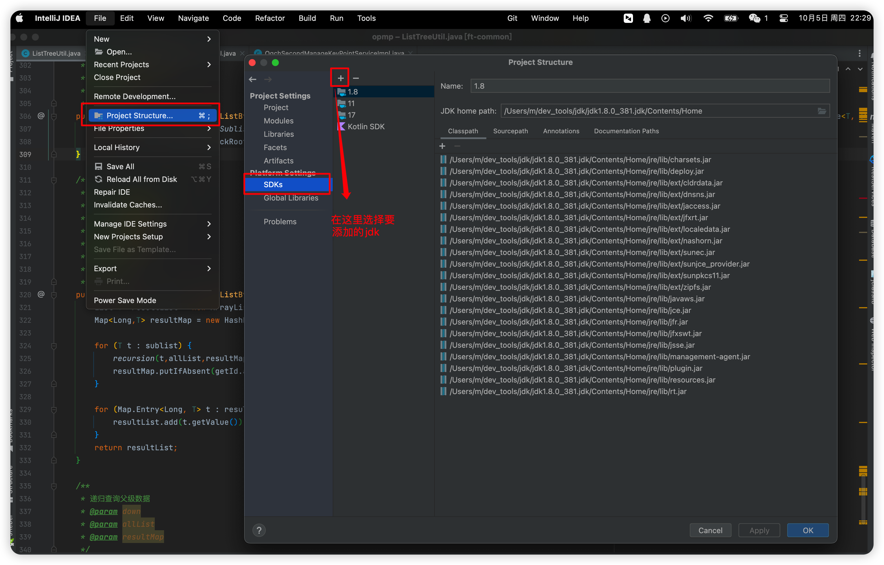Click the add classpath entry plus icon
Screen dimensions: 884x565
pos(442,146)
